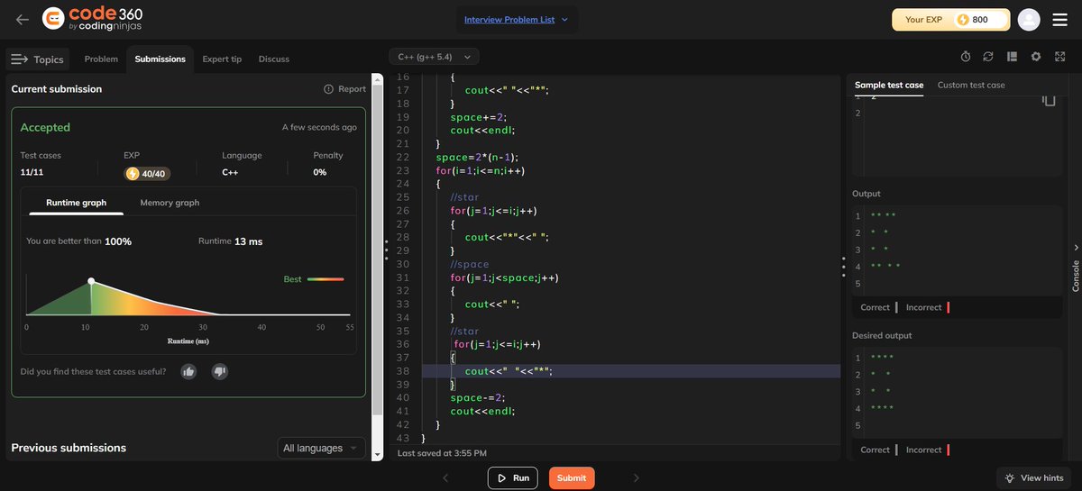Click the thumbs down feedback icon
This screenshot has width=1082, height=491.
coord(219,371)
